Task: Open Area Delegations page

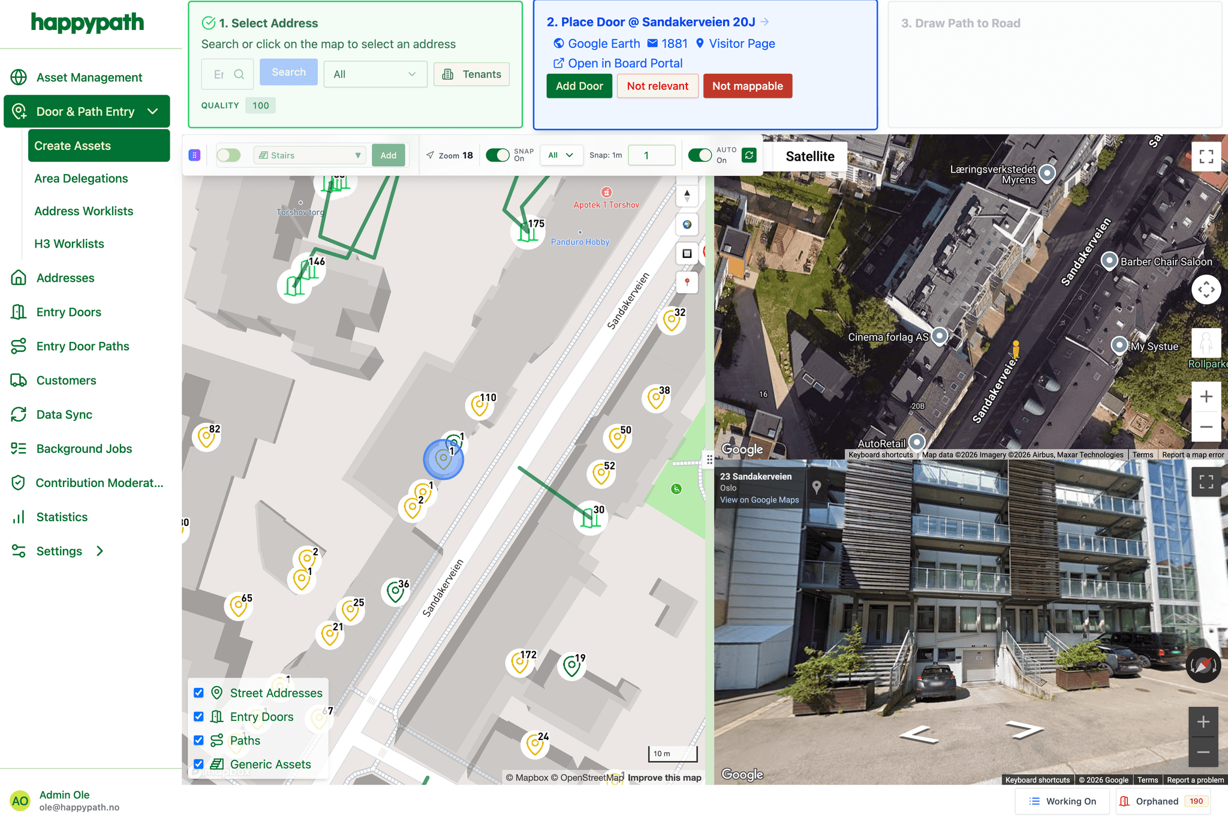Action: coord(81,179)
